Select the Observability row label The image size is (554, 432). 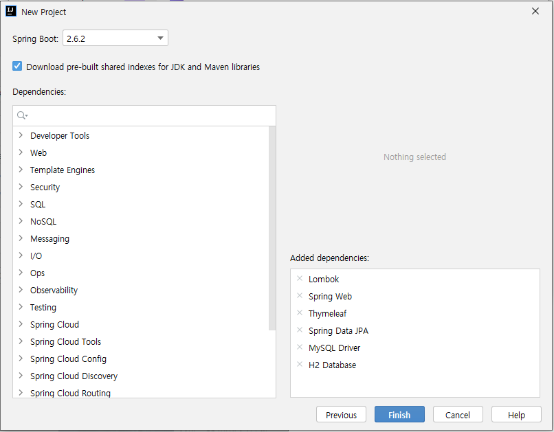pyautogui.click(x=54, y=290)
